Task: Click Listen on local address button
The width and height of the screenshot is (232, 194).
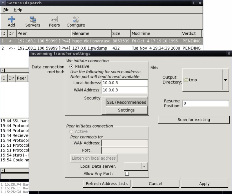Action: pyautogui.click(x=94, y=158)
